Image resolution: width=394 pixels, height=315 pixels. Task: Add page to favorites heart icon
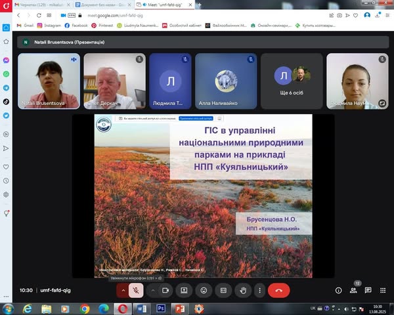coord(355,15)
